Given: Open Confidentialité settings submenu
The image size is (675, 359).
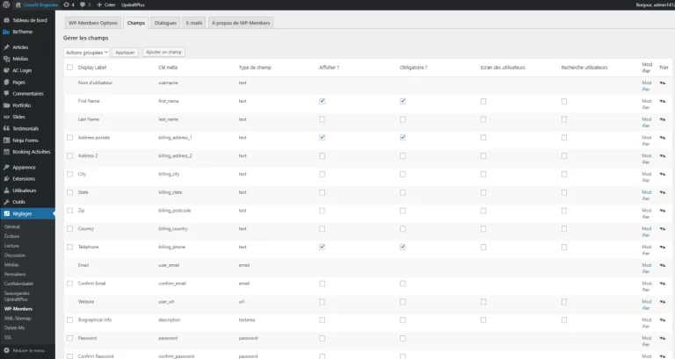Looking at the screenshot, I should (19, 284).
